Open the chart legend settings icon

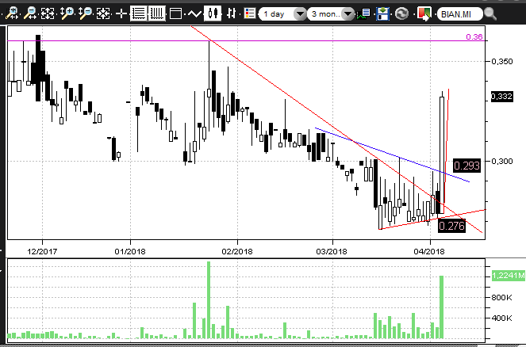250,13
